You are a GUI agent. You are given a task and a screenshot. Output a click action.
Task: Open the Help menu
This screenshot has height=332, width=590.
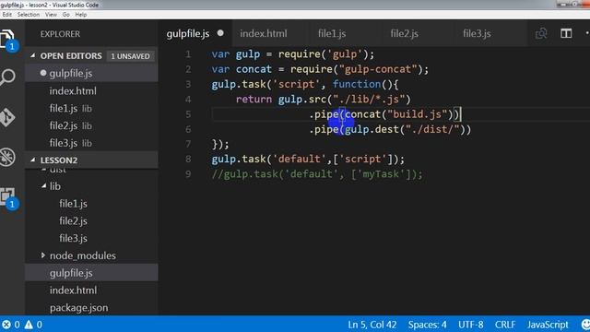[x=81, y=15]
